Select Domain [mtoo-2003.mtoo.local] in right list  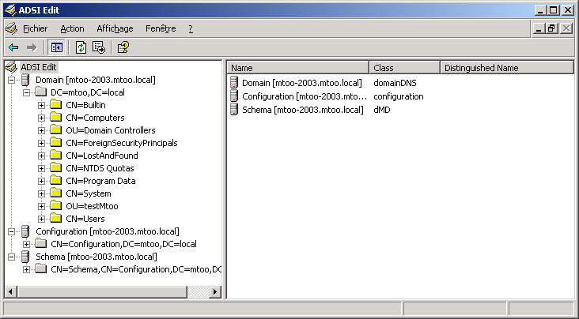(x=301, y=83)
